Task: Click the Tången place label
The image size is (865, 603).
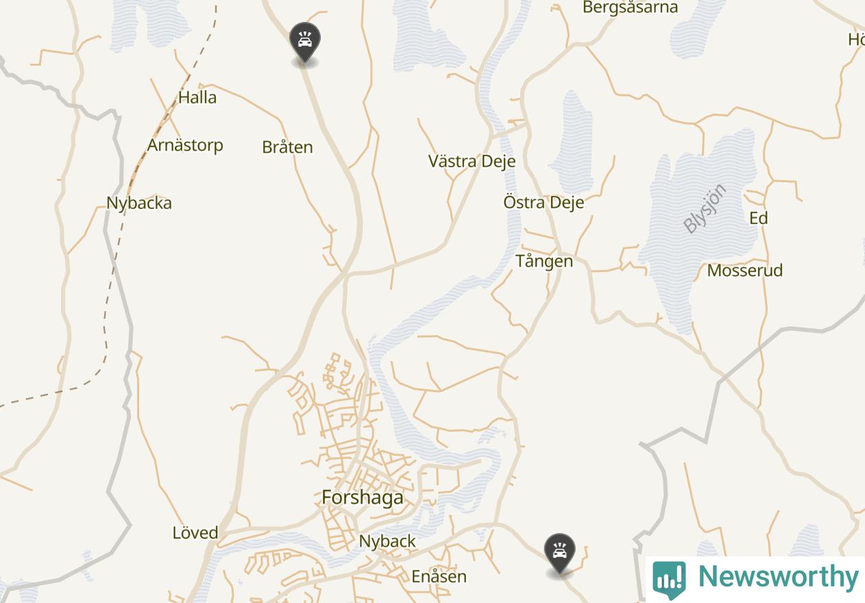Action: coord(544,262)
